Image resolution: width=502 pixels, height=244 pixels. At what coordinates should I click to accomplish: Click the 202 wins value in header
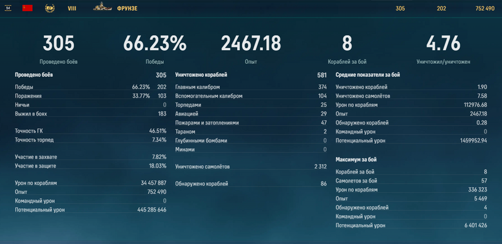(441, 9)
